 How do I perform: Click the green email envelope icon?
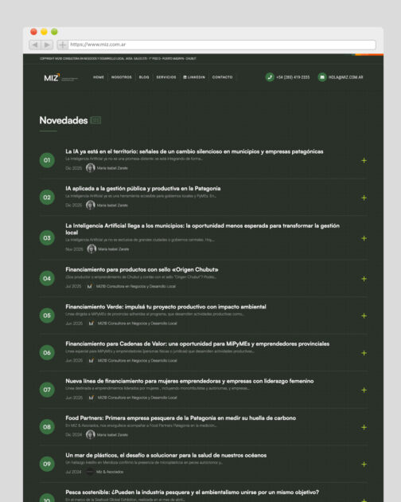[322, 77]
